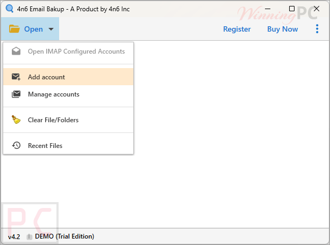Click the clock history Recent Files icon
This screenshot has width=330, height=245.
(x=16, y=145)
